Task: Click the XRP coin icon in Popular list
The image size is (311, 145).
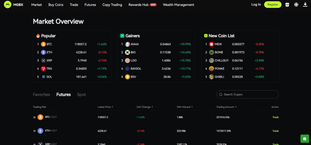Action: coord(43,61)
